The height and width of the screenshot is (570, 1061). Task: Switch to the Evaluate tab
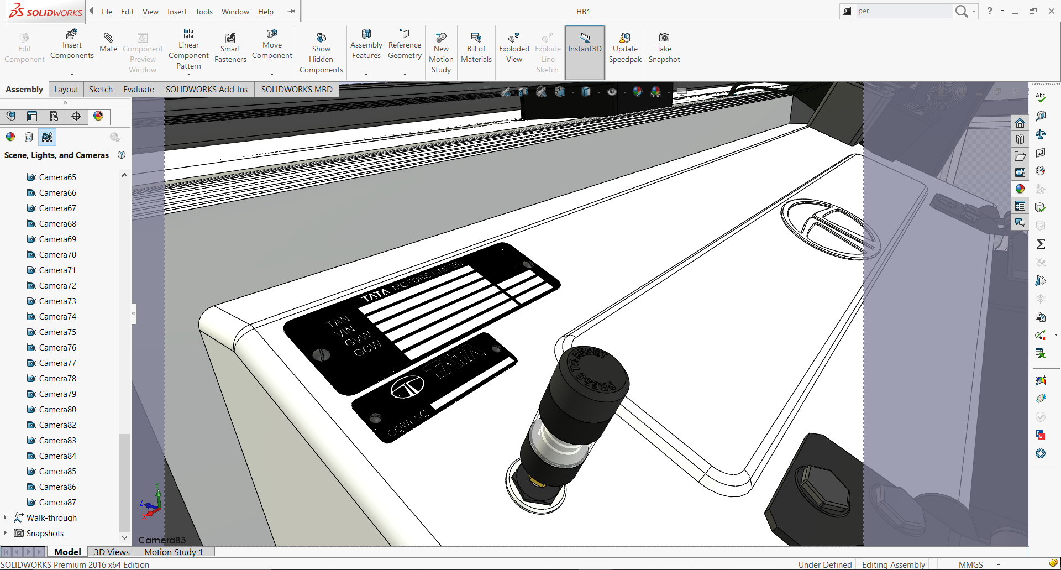138,90
